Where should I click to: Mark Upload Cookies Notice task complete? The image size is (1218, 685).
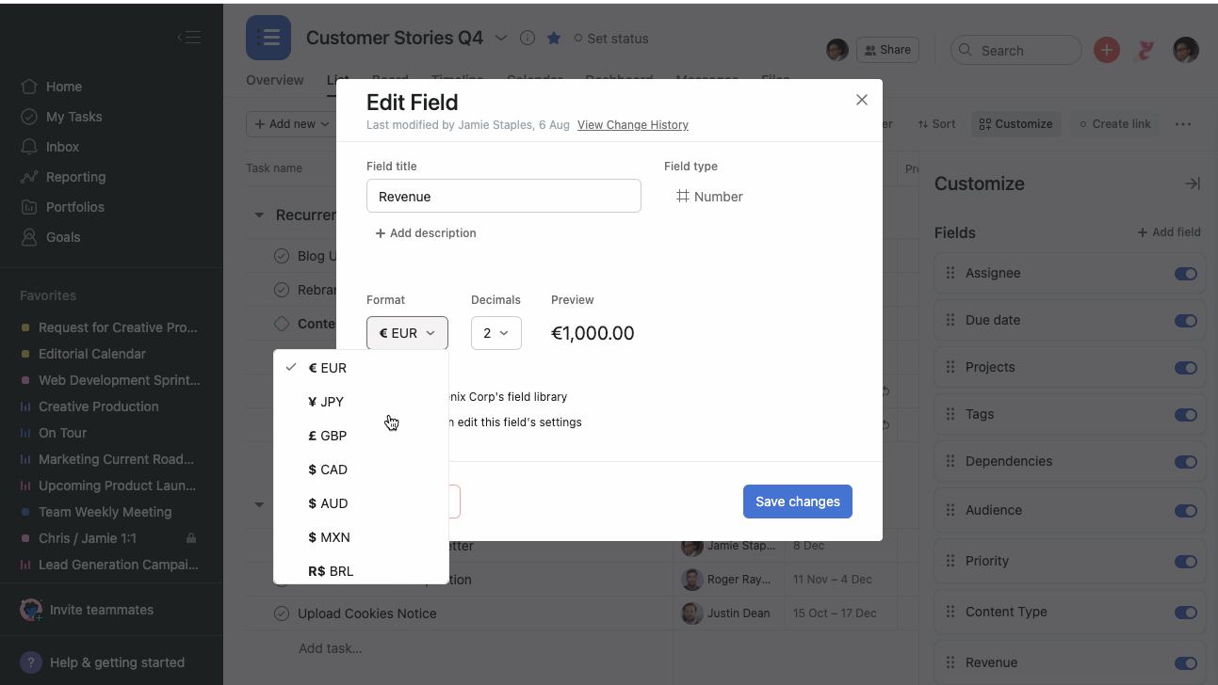pos(281,613)
